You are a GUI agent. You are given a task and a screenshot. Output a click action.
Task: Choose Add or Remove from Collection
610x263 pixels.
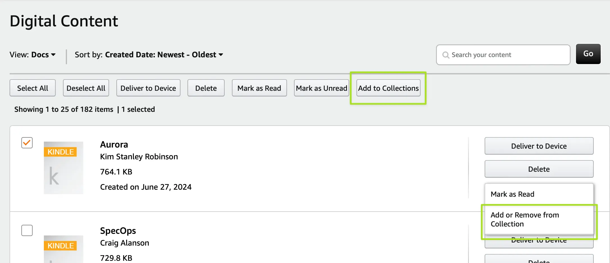tap(525, 219)
